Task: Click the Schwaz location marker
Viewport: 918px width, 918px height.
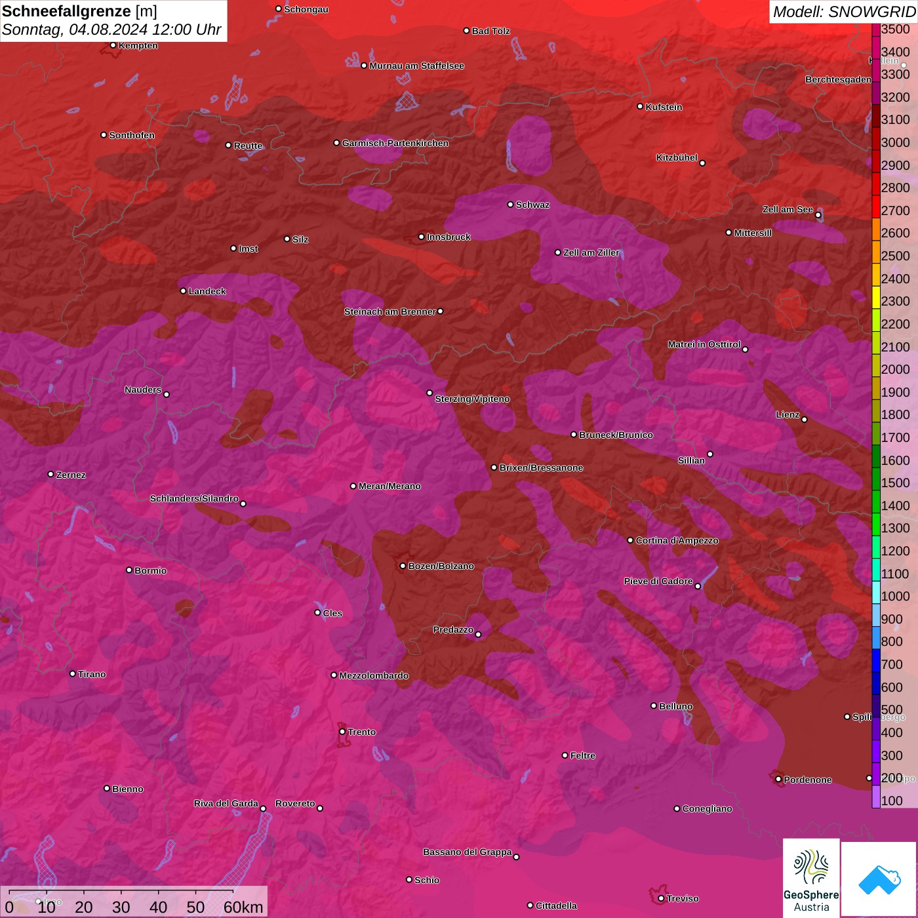Action: point(511,205)
